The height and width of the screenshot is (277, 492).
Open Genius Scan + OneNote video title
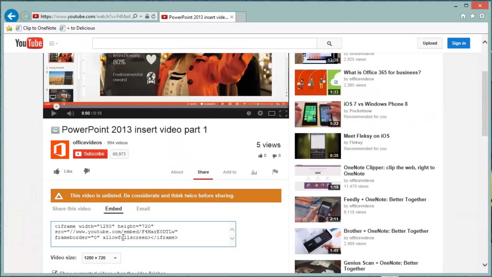tap(381, 266)
